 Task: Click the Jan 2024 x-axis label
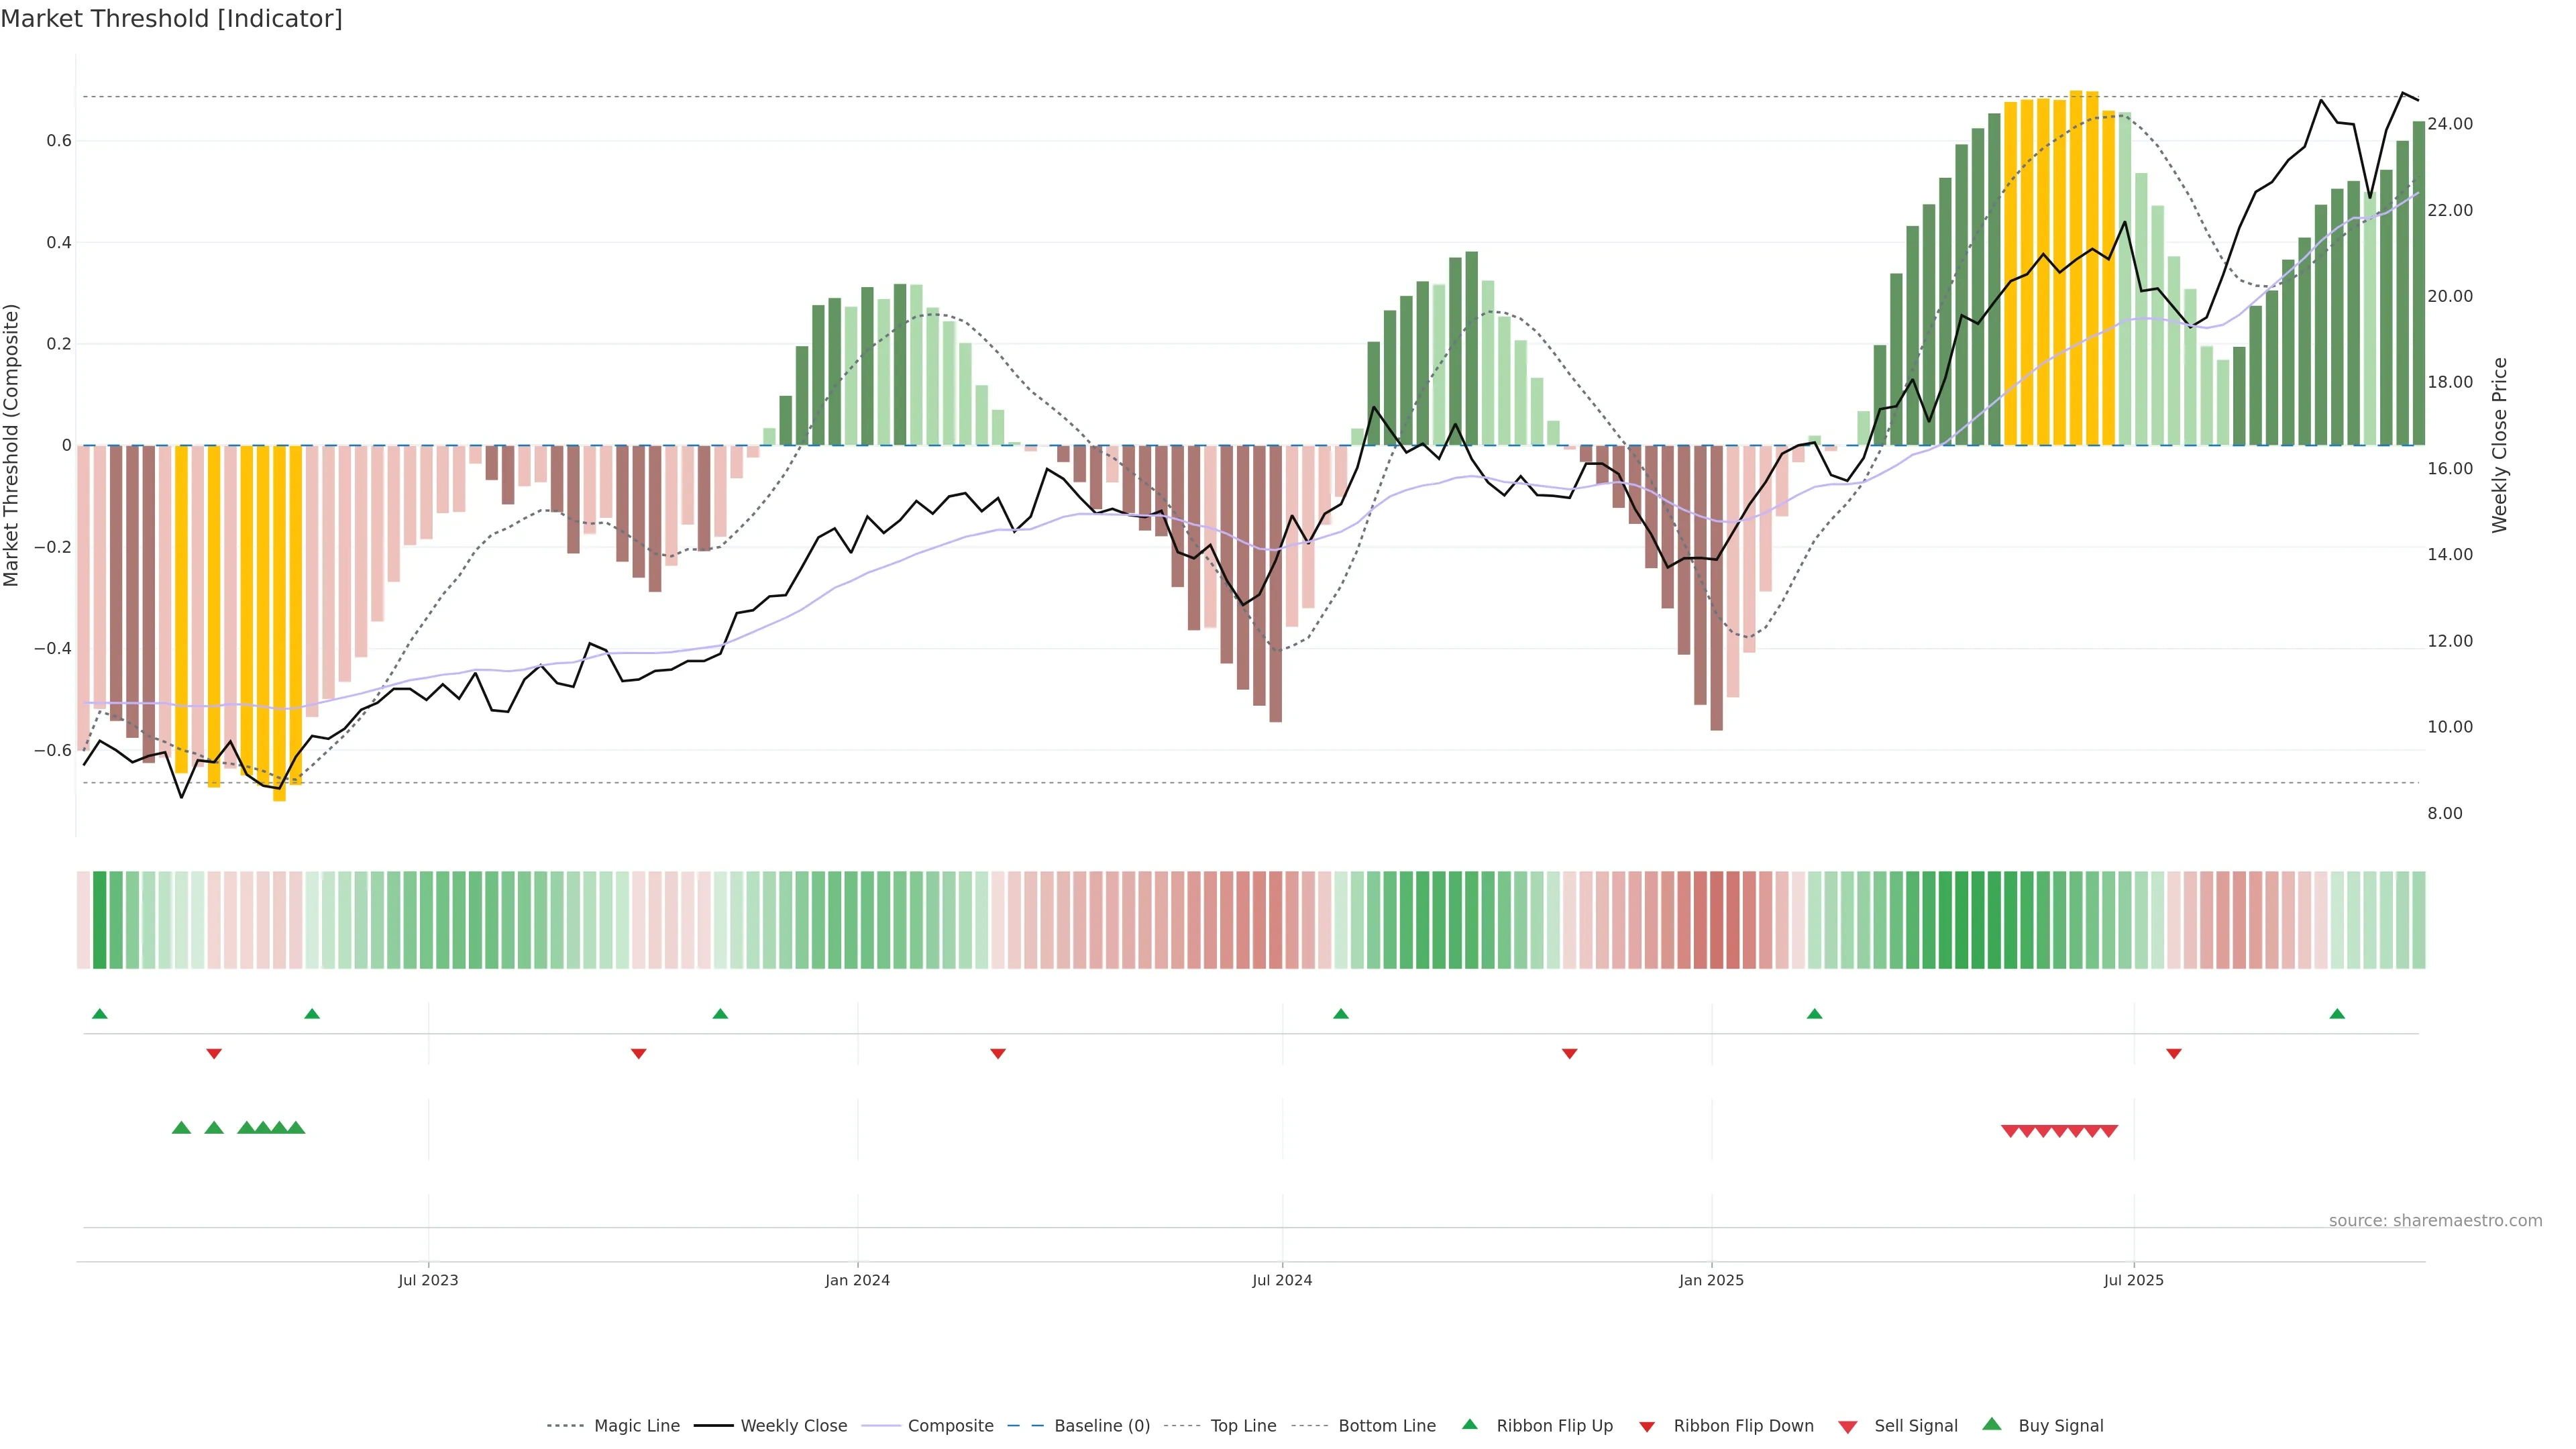[857, 1280]
